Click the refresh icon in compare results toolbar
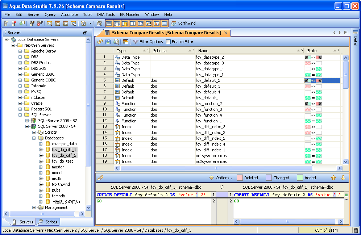The width and height of the screenshot is (361, 235). (100, 42)
